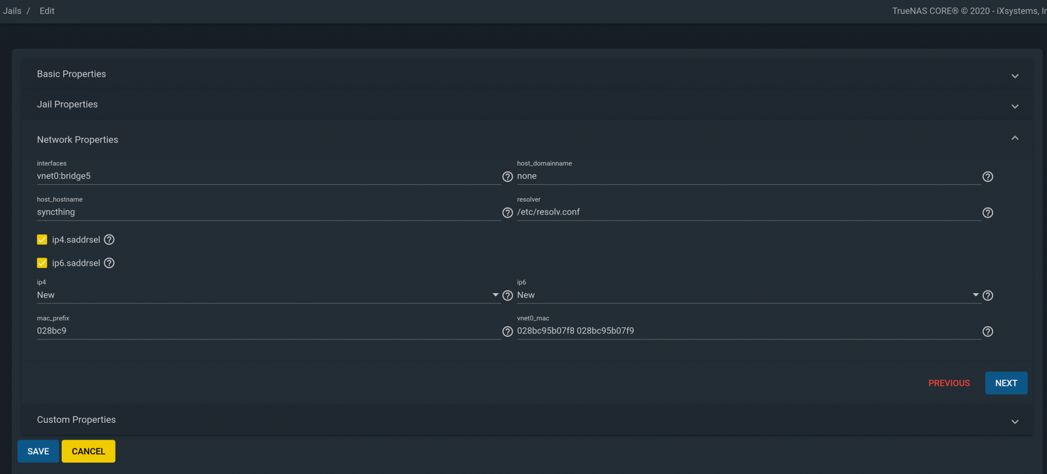
Task: Edit the resolver field /etc/resolv.conf
Action: pyautogui.click(x=749, y=212)
